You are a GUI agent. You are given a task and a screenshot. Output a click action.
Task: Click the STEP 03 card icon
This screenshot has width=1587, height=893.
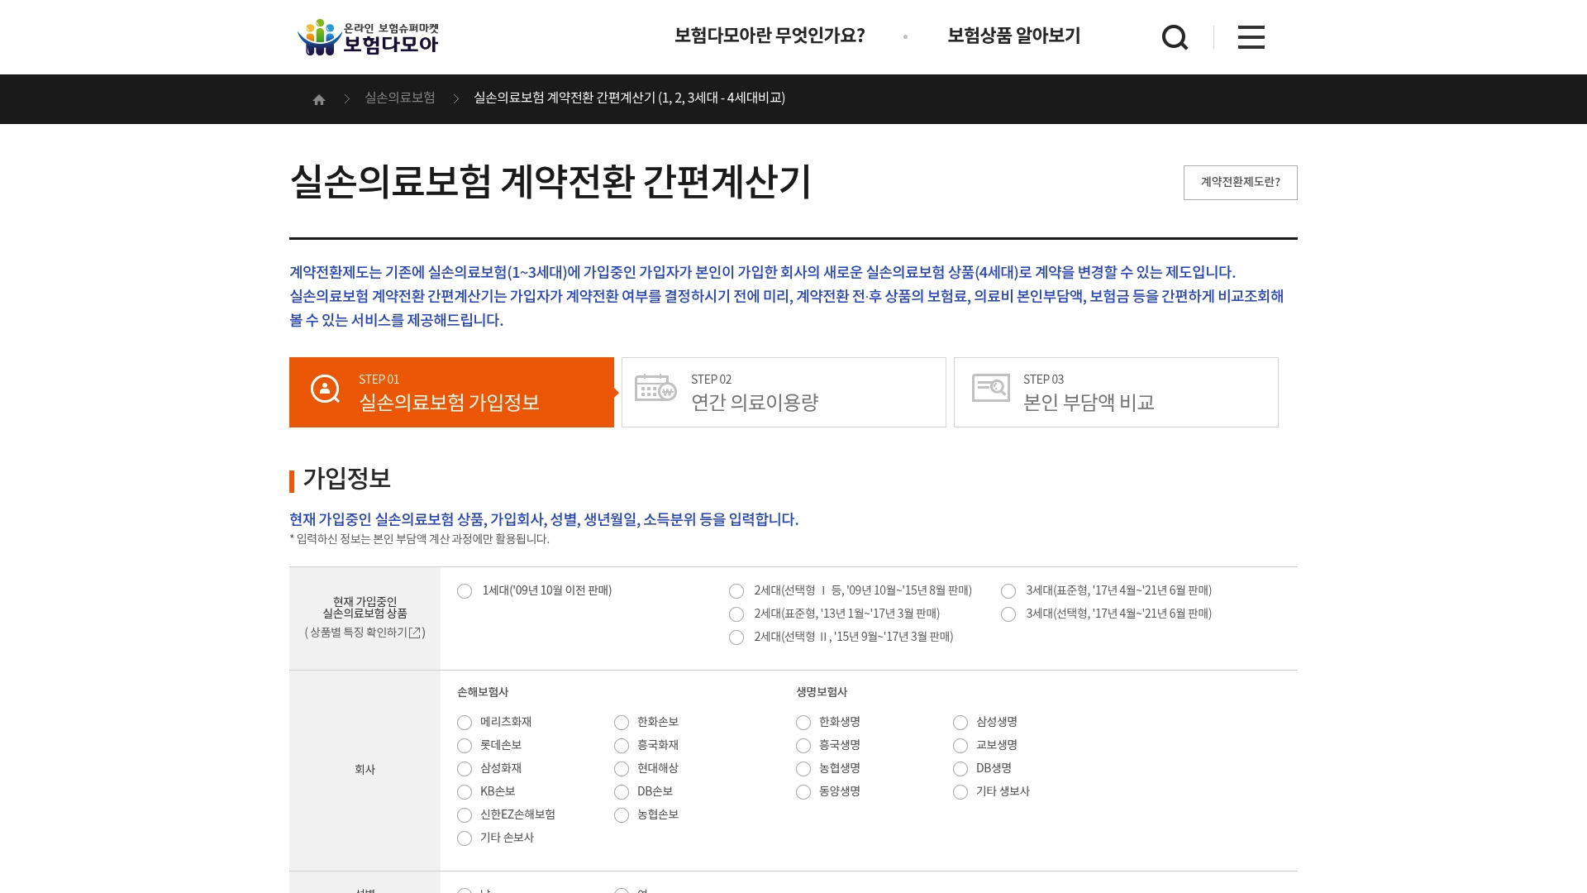pos(992,388)
